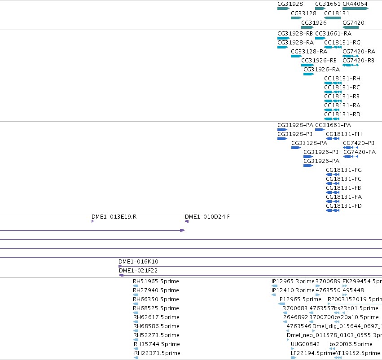The image size is (382, 360).
Task: Click the 3700683 feature label
Action: point(295,308)
